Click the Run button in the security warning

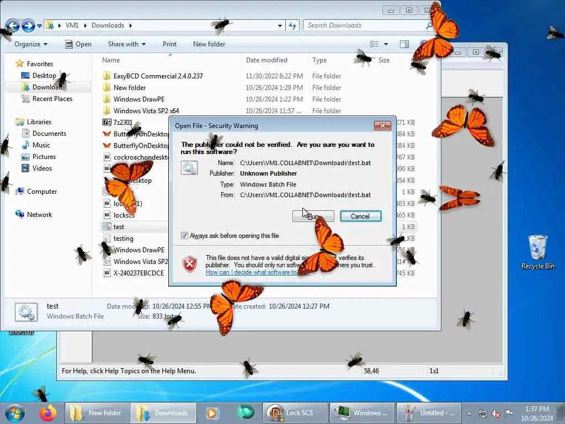313,216
